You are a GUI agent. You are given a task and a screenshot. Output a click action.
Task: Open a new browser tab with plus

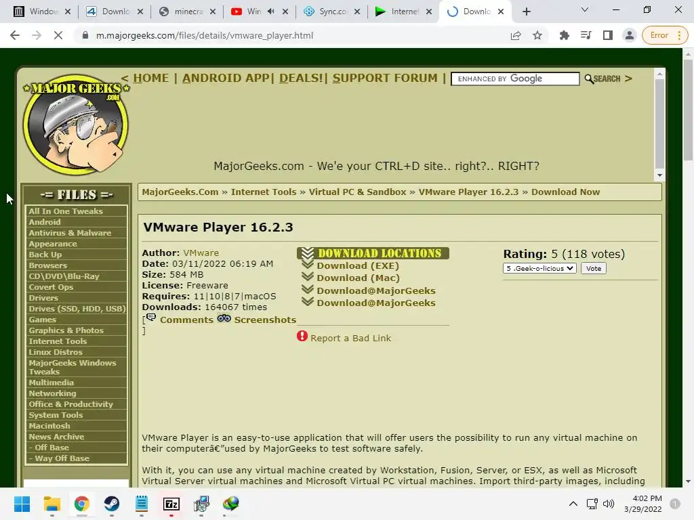(x=526, y=12)
